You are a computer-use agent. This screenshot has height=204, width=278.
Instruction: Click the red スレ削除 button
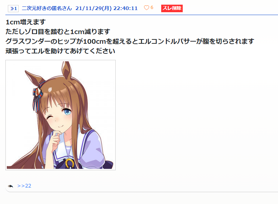pos(172,8)
